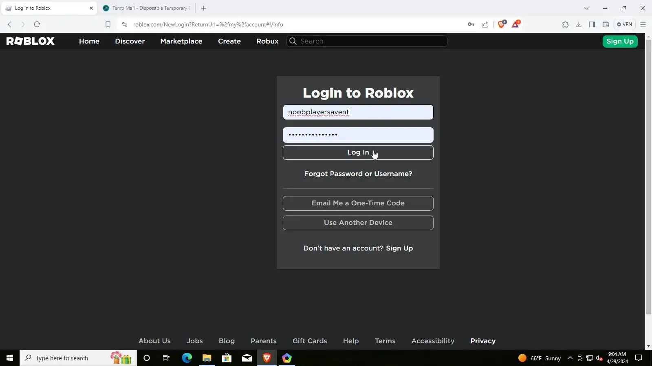Screen dimensions: 652x366
Task: Open the notification center icon
Action: [x=639, y=358]
